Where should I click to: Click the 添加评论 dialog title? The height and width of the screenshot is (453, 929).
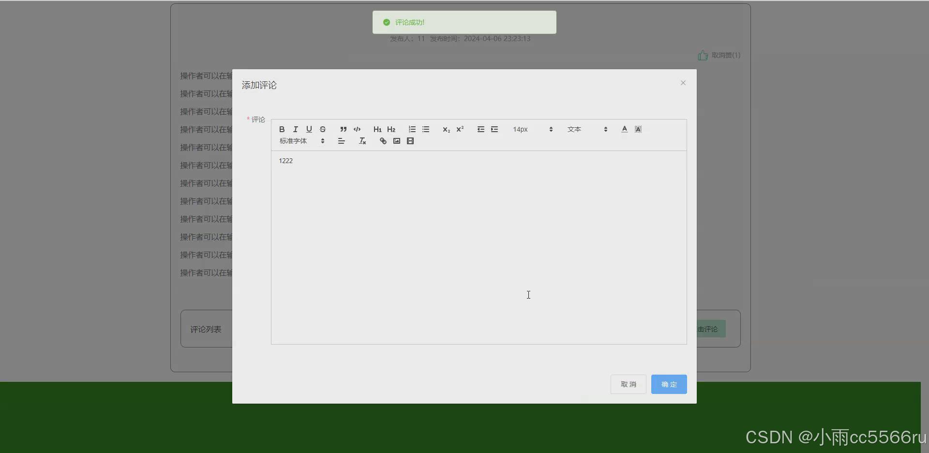click(259, 85)
